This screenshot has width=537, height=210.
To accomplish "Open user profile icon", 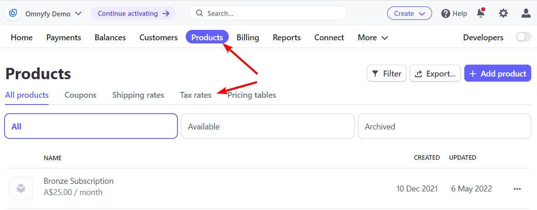I will (x=526, y=13).
